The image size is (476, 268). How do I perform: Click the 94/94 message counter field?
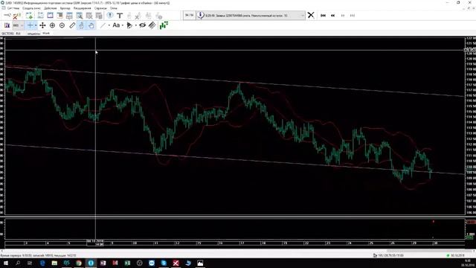[189, 16]
